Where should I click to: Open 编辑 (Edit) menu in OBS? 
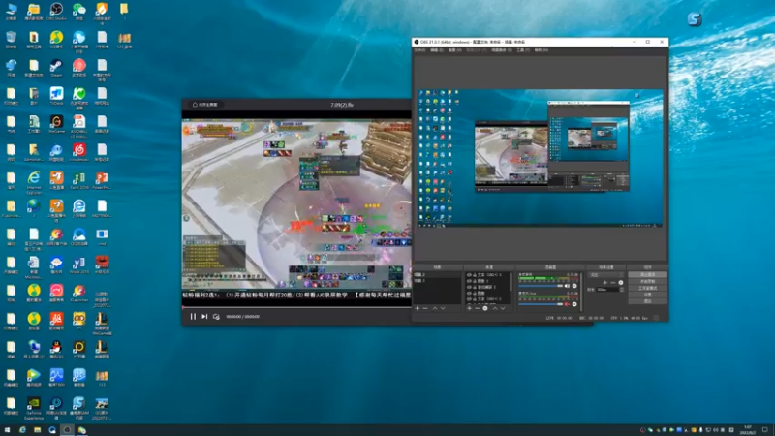[x=437, y=50]
